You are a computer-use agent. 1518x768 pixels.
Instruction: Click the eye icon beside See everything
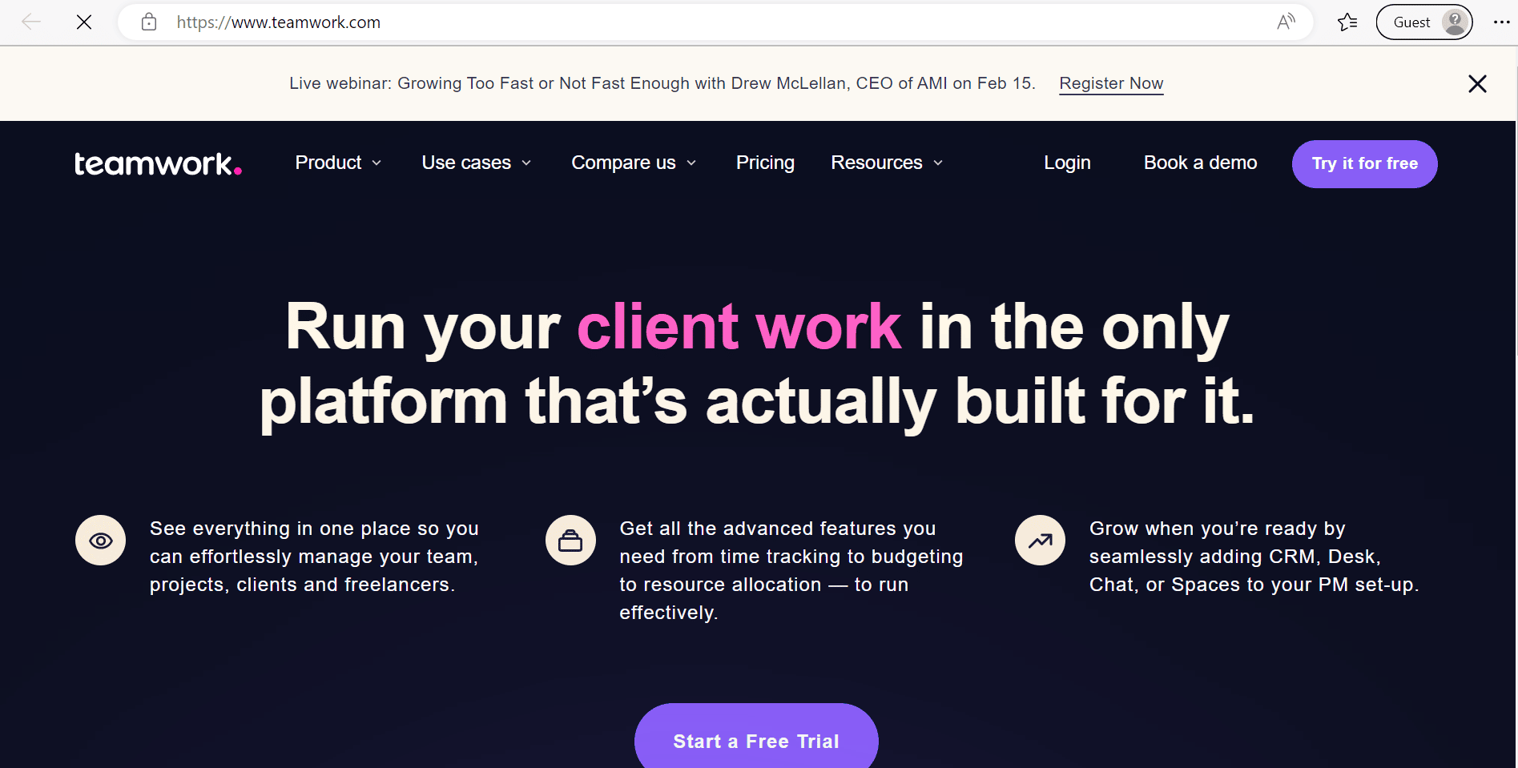100,541
